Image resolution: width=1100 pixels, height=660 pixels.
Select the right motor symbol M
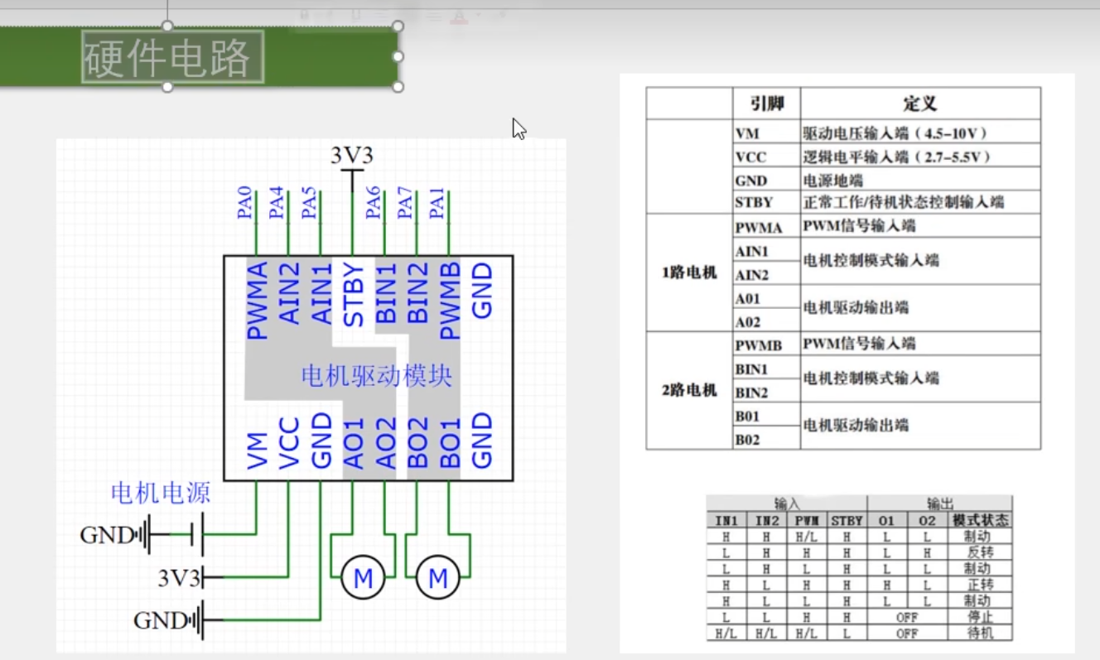coord(438,575)
